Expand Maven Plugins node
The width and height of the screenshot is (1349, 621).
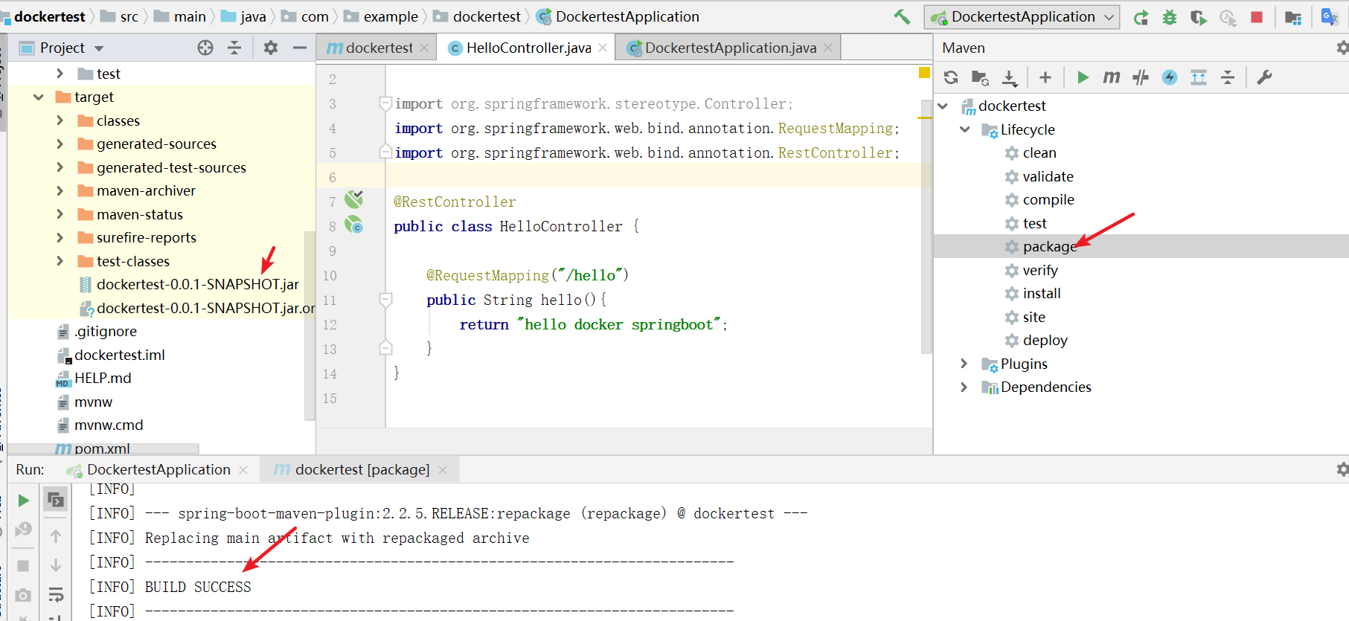964,363
